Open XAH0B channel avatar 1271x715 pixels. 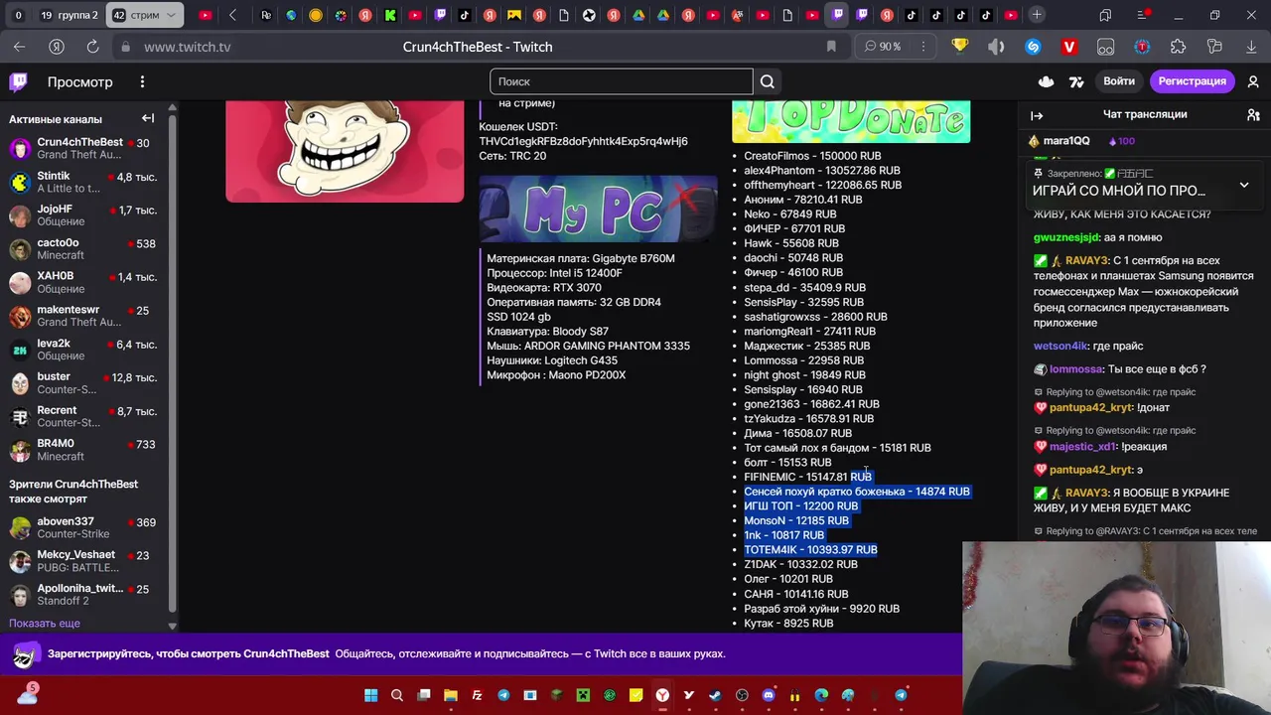20,283
